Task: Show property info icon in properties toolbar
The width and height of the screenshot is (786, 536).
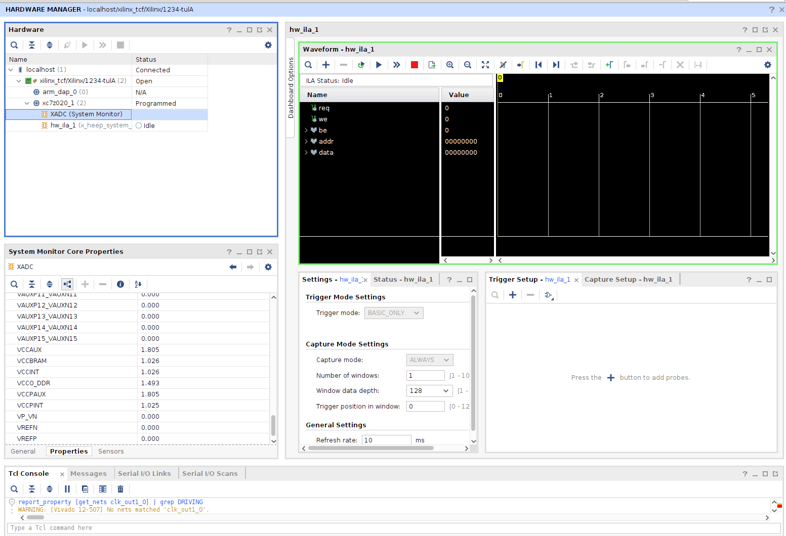Action: (x=120, y=284)
